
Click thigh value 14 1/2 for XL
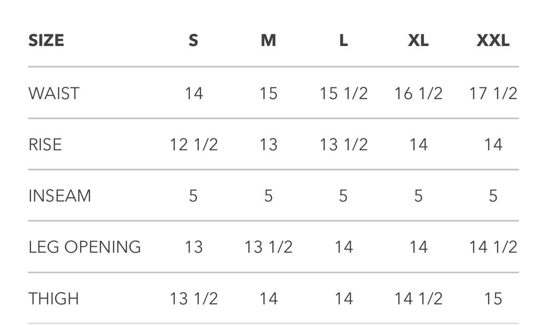418,299
